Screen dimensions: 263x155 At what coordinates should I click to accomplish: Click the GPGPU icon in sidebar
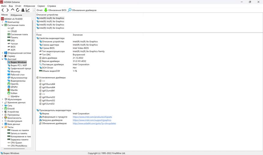coord(9,87)
